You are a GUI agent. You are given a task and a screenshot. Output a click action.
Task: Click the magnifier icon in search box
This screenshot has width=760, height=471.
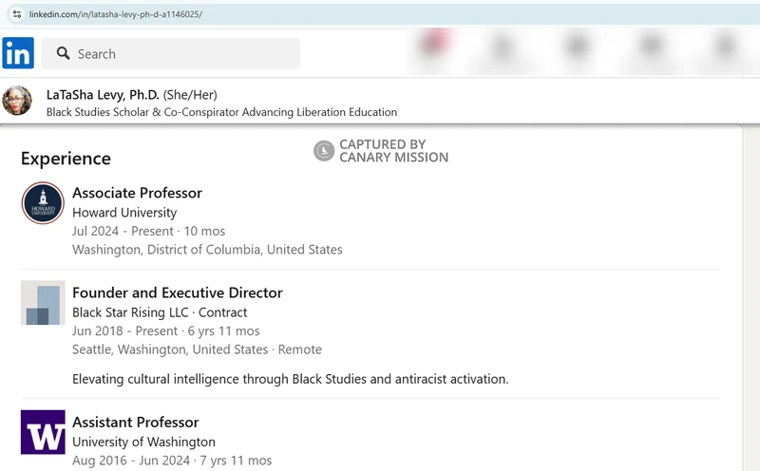[63, 53]
